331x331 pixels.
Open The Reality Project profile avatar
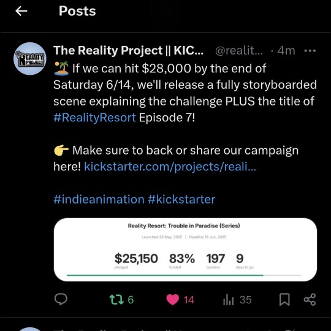[x=30, y=59]
